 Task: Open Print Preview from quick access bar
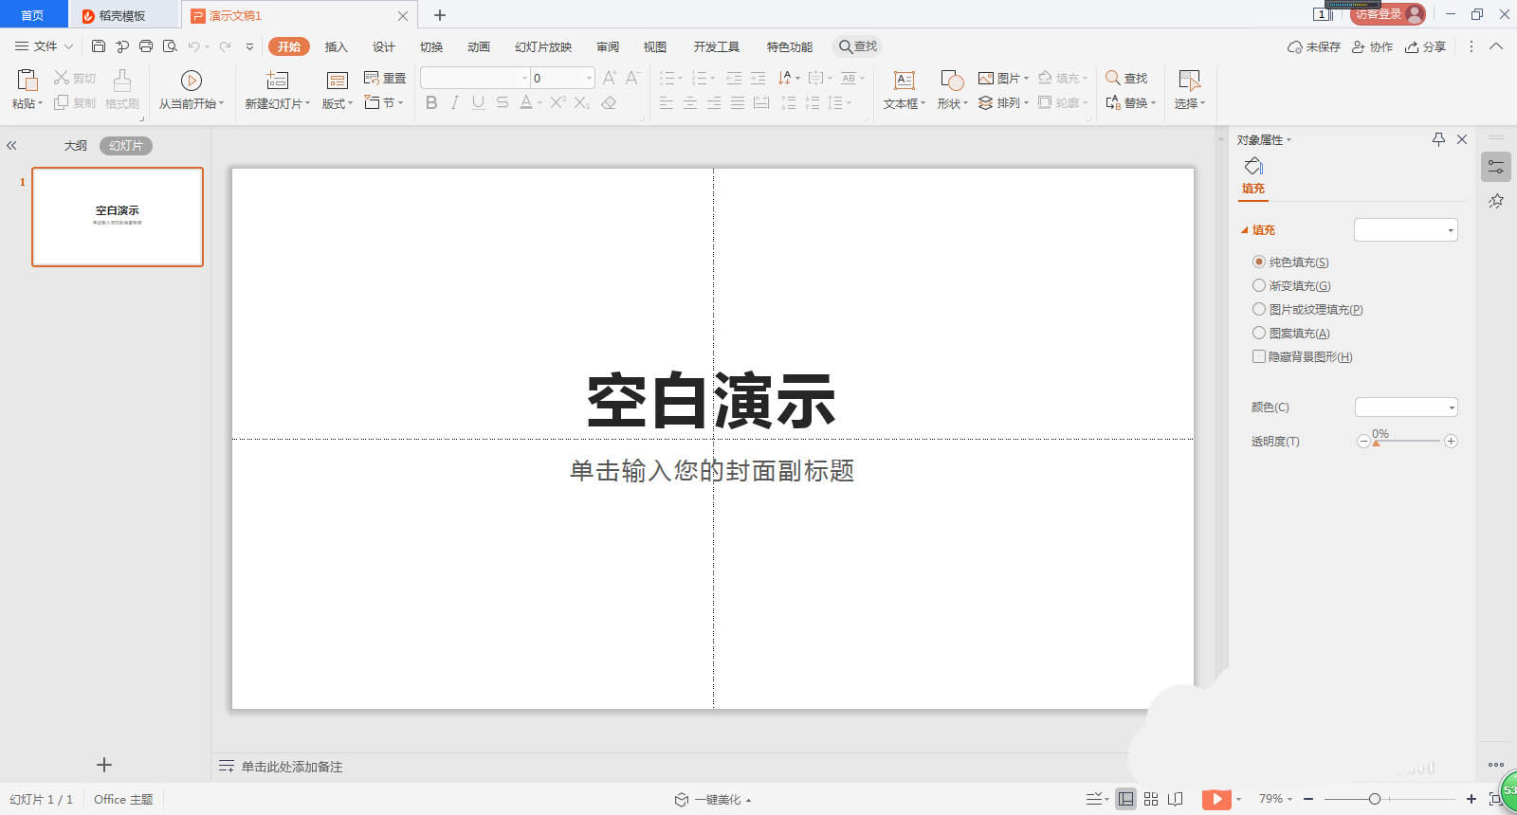[170, 46]
